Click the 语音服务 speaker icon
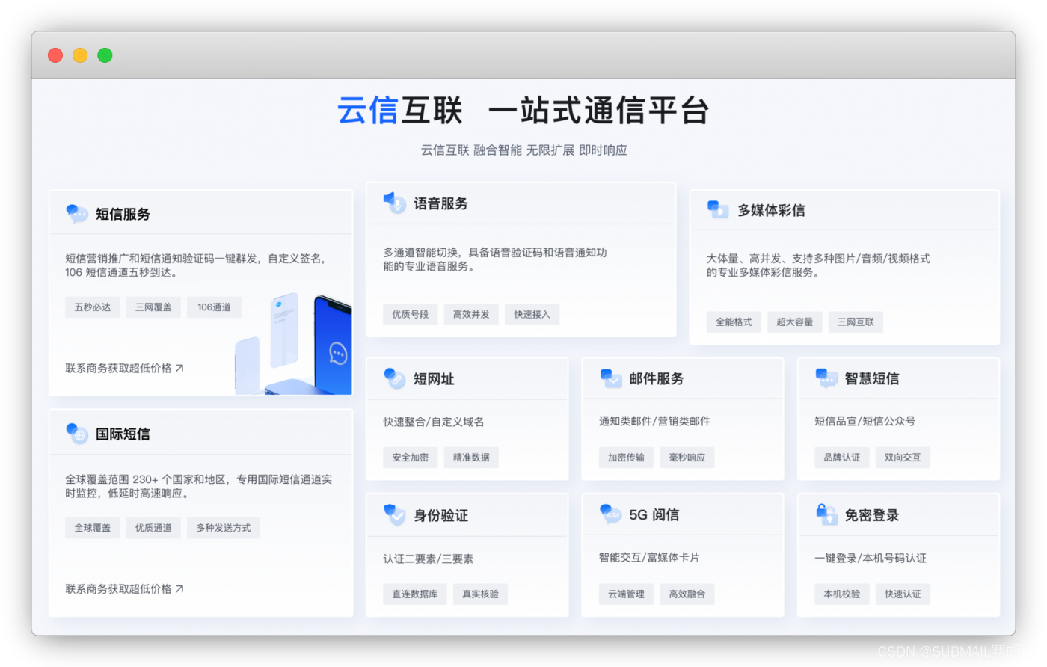Viewport: 1047px width, 667px height. pyautogui.click(x=393, y=202)
